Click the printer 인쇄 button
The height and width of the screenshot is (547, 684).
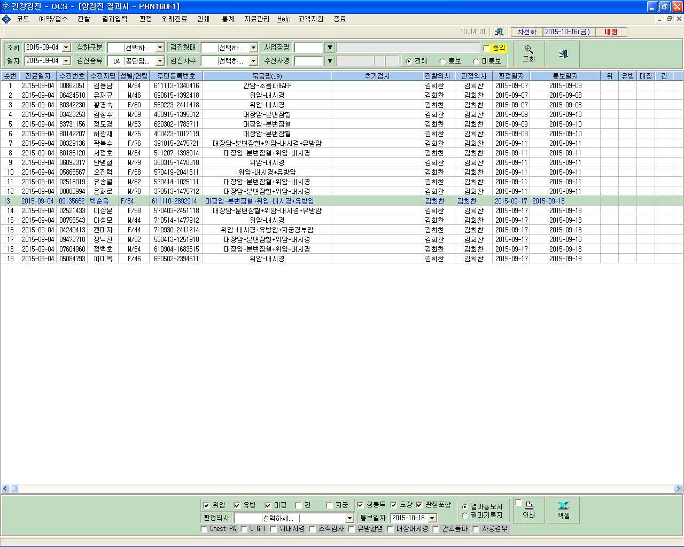(x=529, y=510)
